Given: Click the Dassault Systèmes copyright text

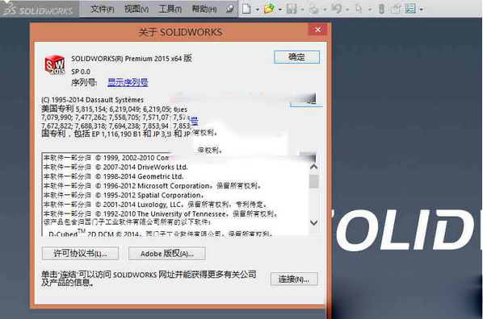Looking at the screenshot, I should click(92, 100).
